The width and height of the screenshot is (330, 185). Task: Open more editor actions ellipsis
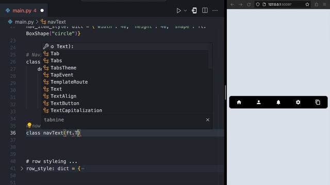(x=215, y=10)
